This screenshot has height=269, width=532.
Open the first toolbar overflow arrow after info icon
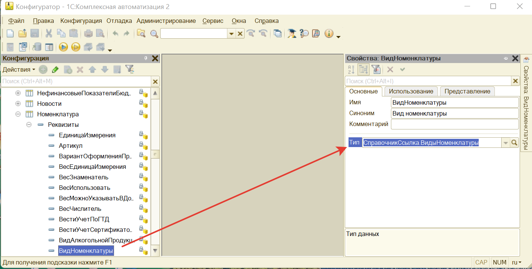[338, 37]
